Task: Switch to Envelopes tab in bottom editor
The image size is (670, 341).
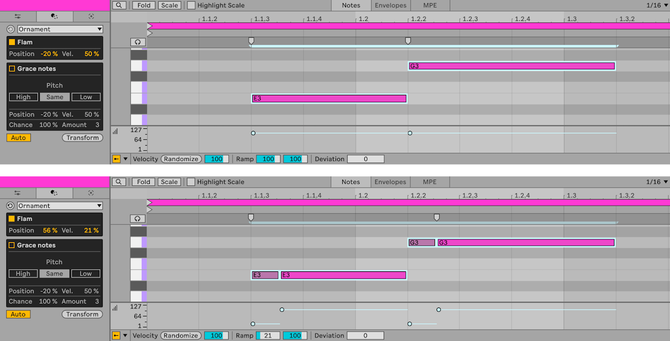Action: pos(390,182)
